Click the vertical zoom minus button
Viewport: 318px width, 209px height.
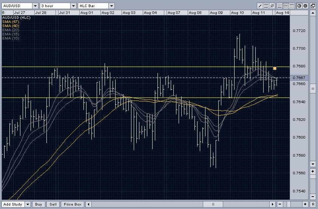[x=313, y=197]
